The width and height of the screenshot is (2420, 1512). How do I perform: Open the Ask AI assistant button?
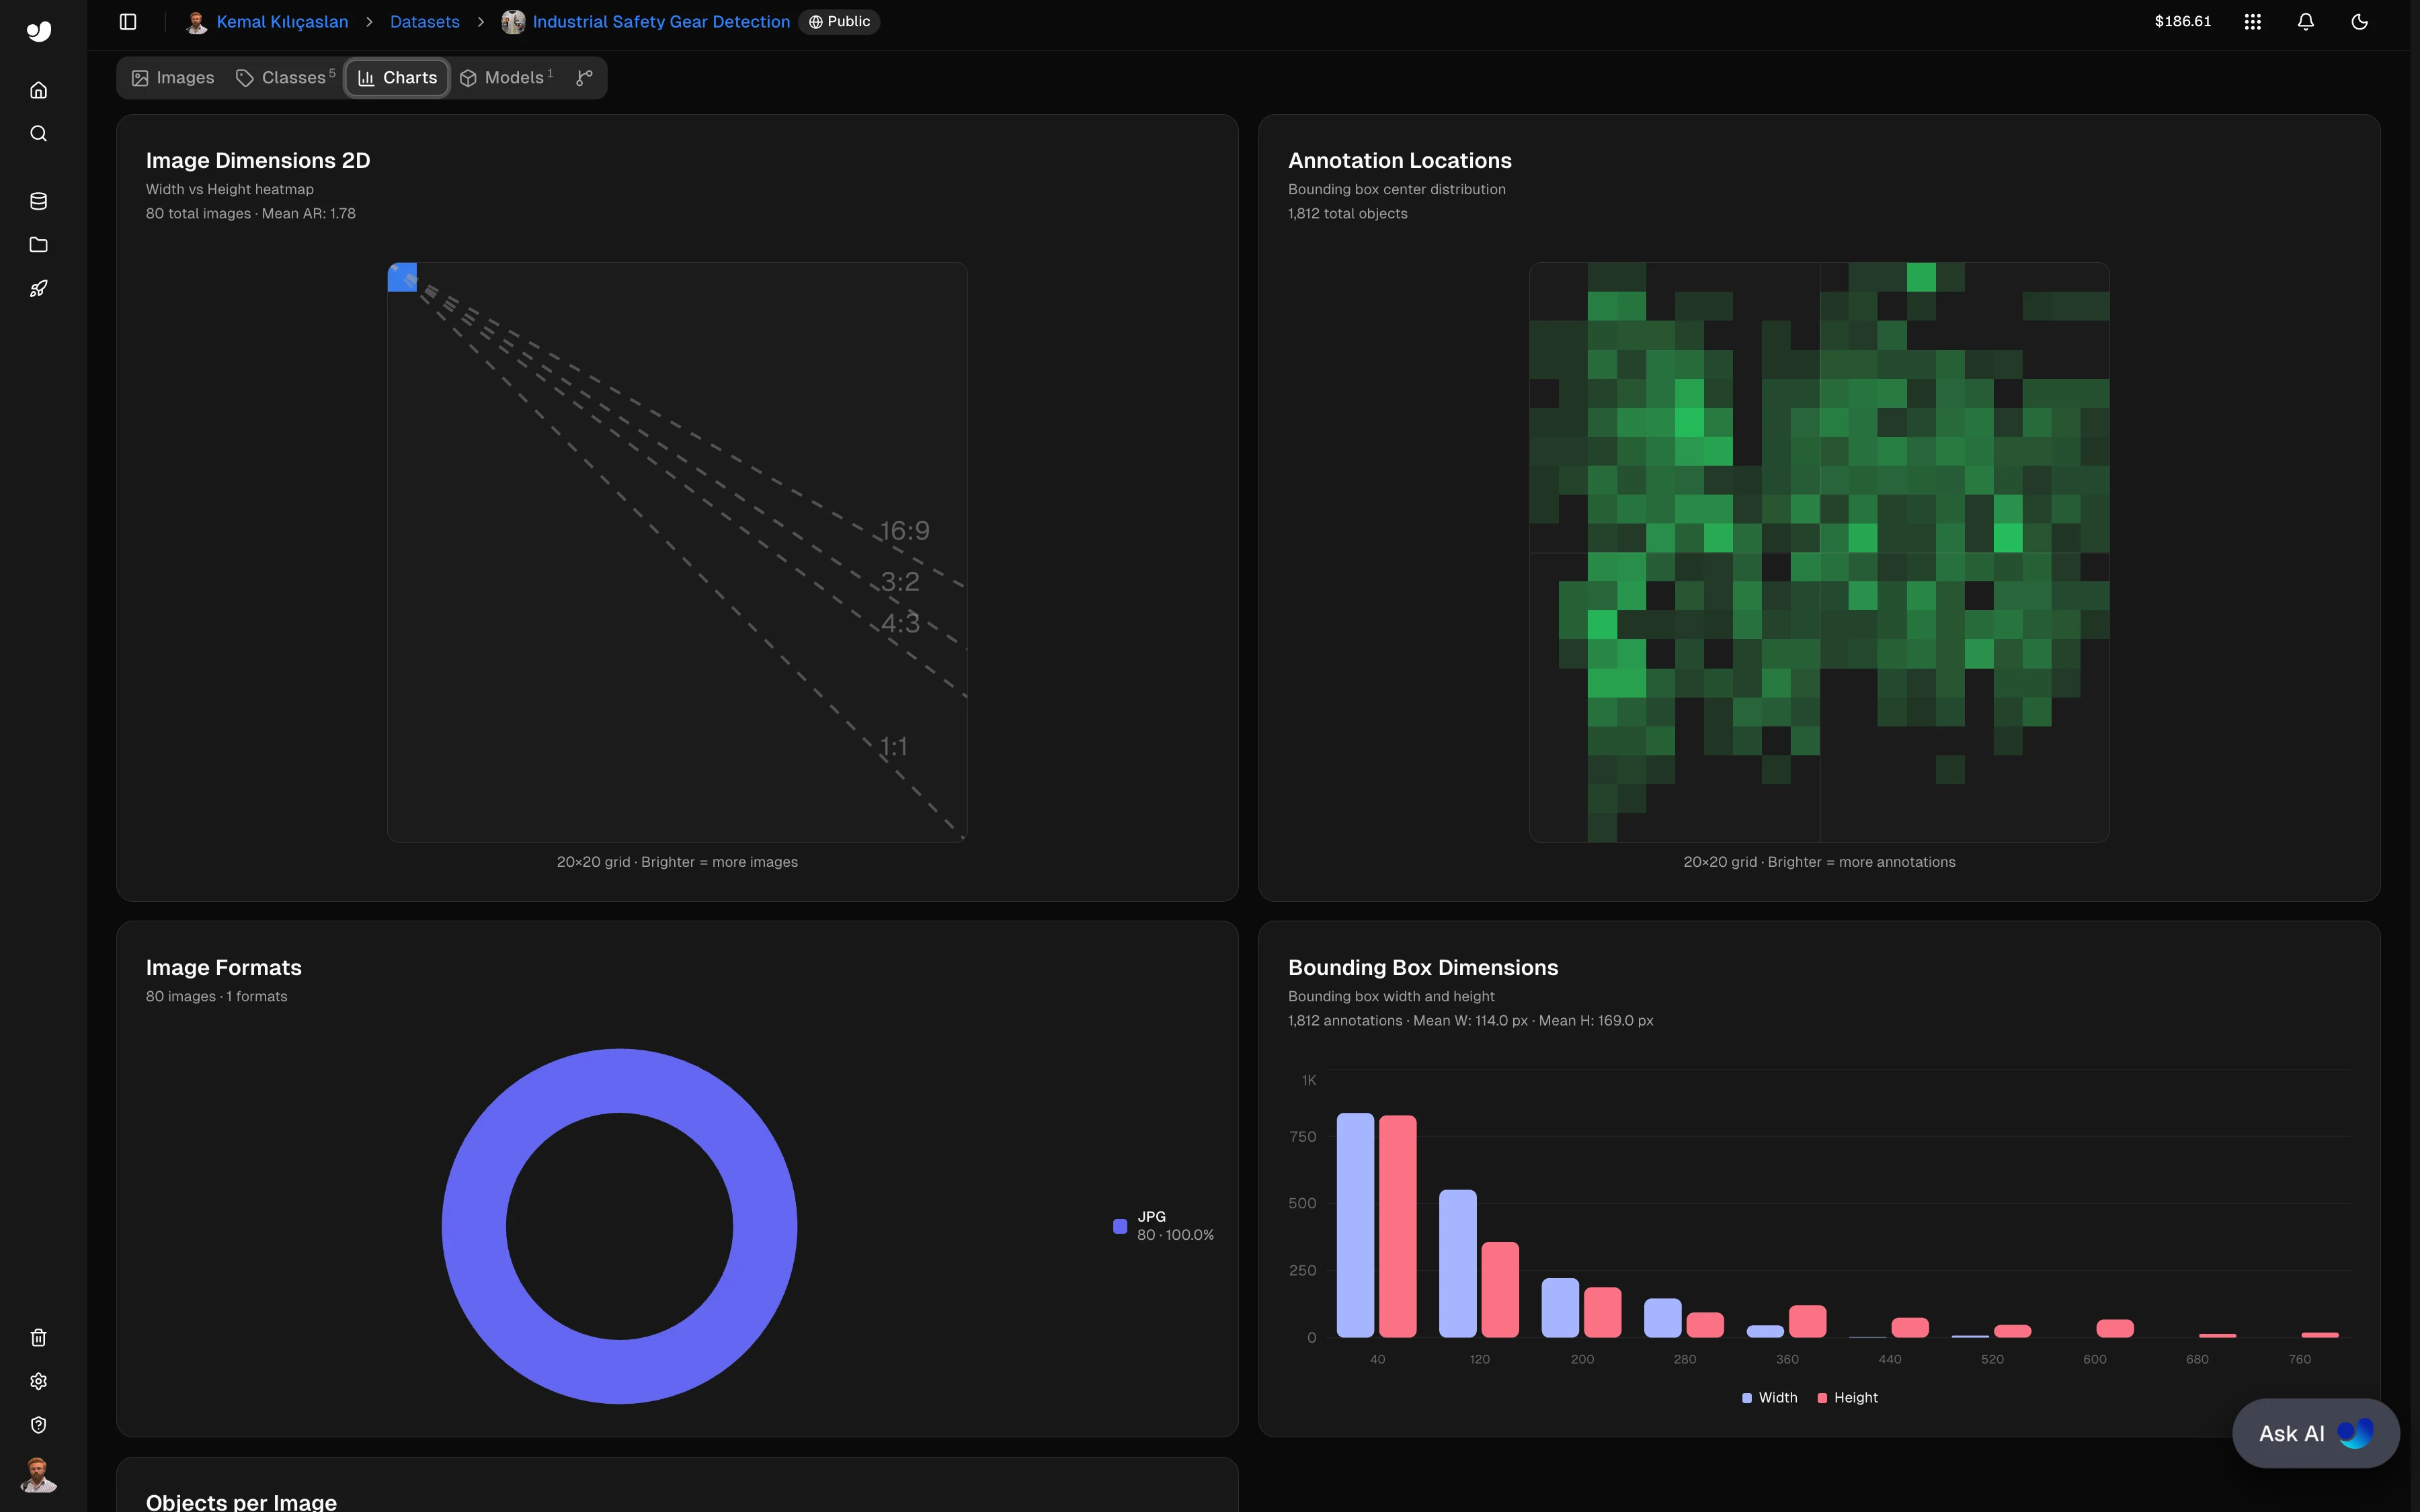(2316, 1433)
